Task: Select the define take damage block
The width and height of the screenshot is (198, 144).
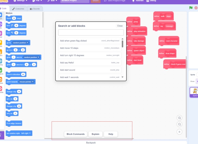Action: (136, 41)
